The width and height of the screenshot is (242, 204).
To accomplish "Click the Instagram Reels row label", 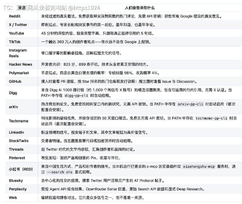I will 18,53.
